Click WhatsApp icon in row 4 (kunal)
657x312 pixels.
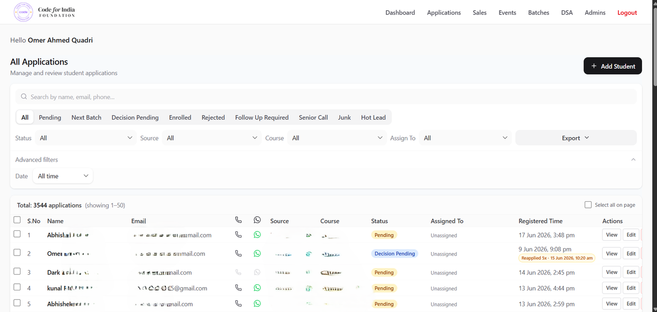pos(257,288)
